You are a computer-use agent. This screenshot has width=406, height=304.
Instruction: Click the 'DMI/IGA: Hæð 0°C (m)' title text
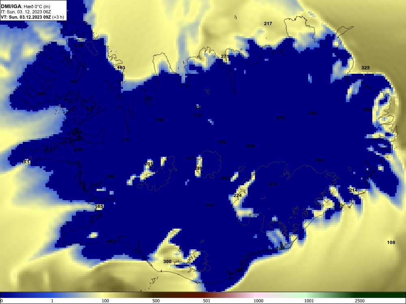25,6
